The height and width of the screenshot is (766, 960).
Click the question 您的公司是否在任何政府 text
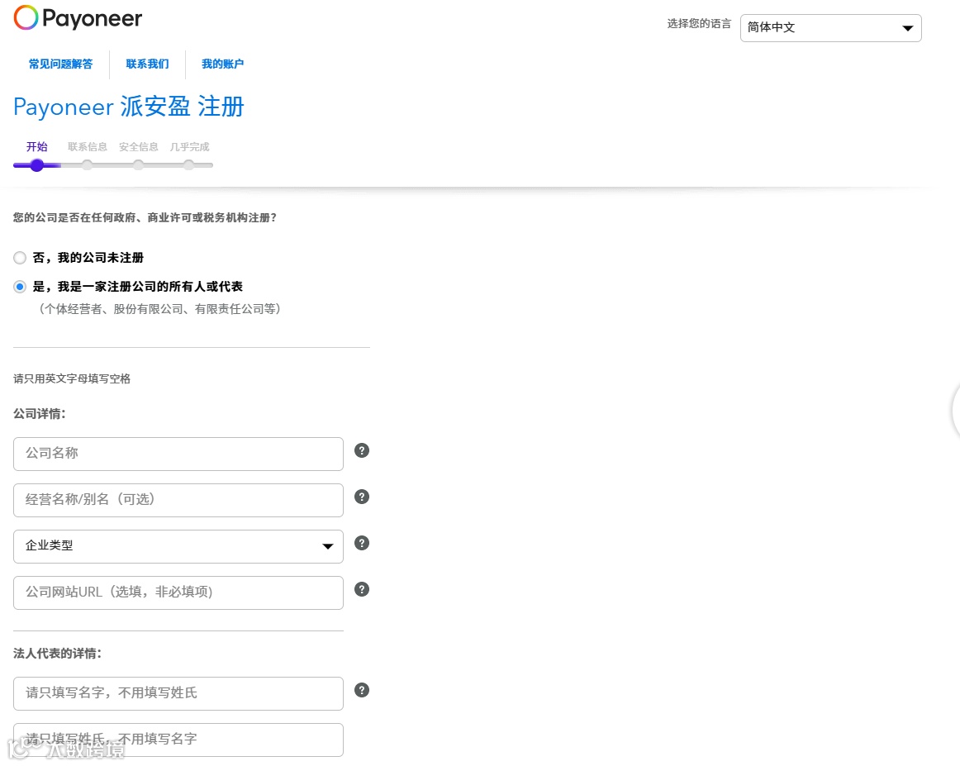click(x=145, y=218)
